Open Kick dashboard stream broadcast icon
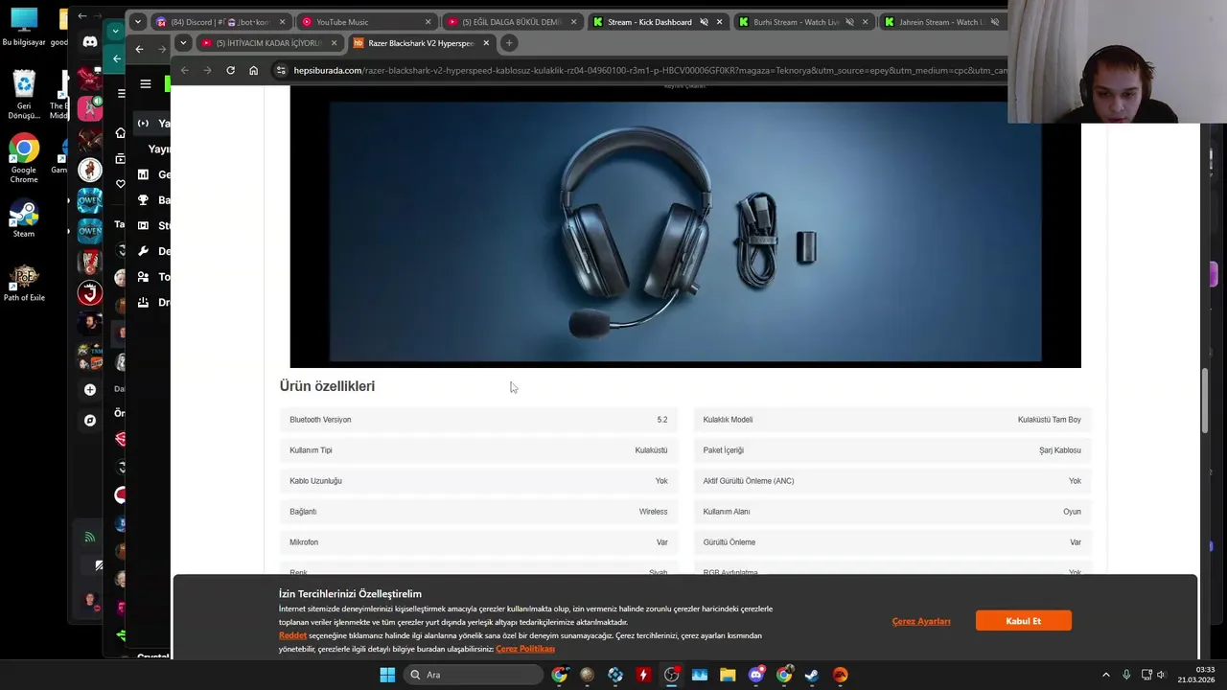 (x=143, y=123)
